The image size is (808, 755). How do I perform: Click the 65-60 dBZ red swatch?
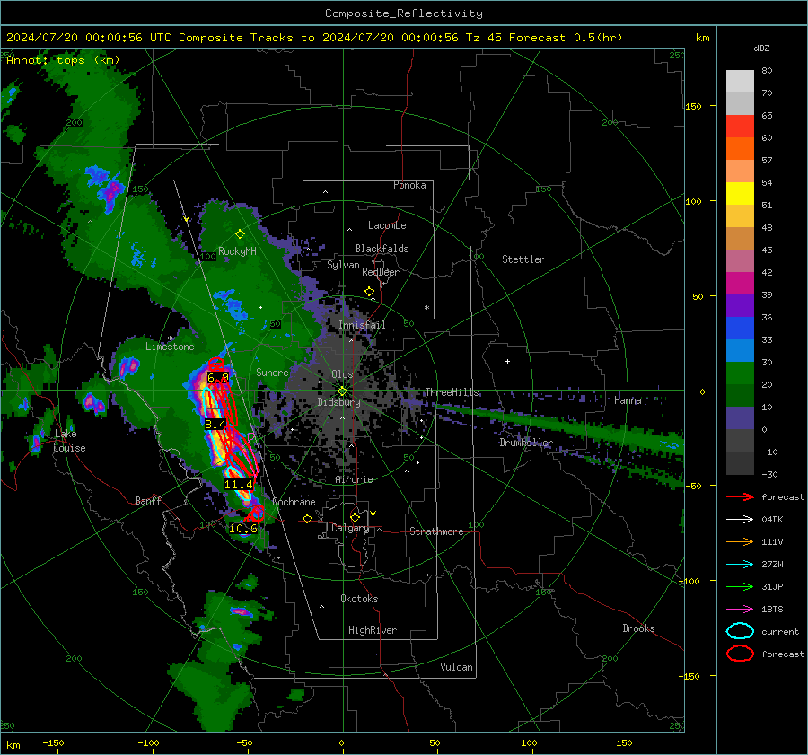(740, 126)
